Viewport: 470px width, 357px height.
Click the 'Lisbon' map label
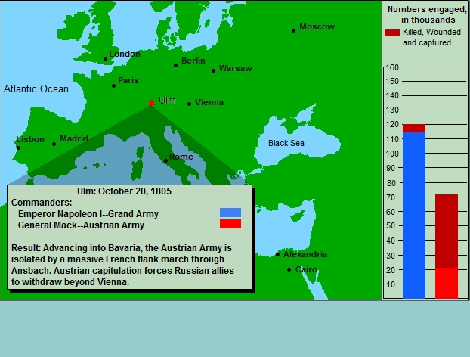[x=30, y=139]
